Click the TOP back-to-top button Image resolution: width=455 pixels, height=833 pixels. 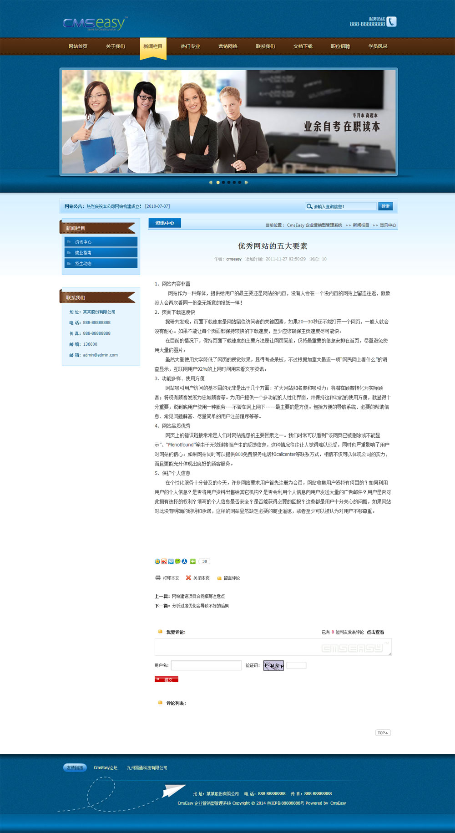pos(383,733)
